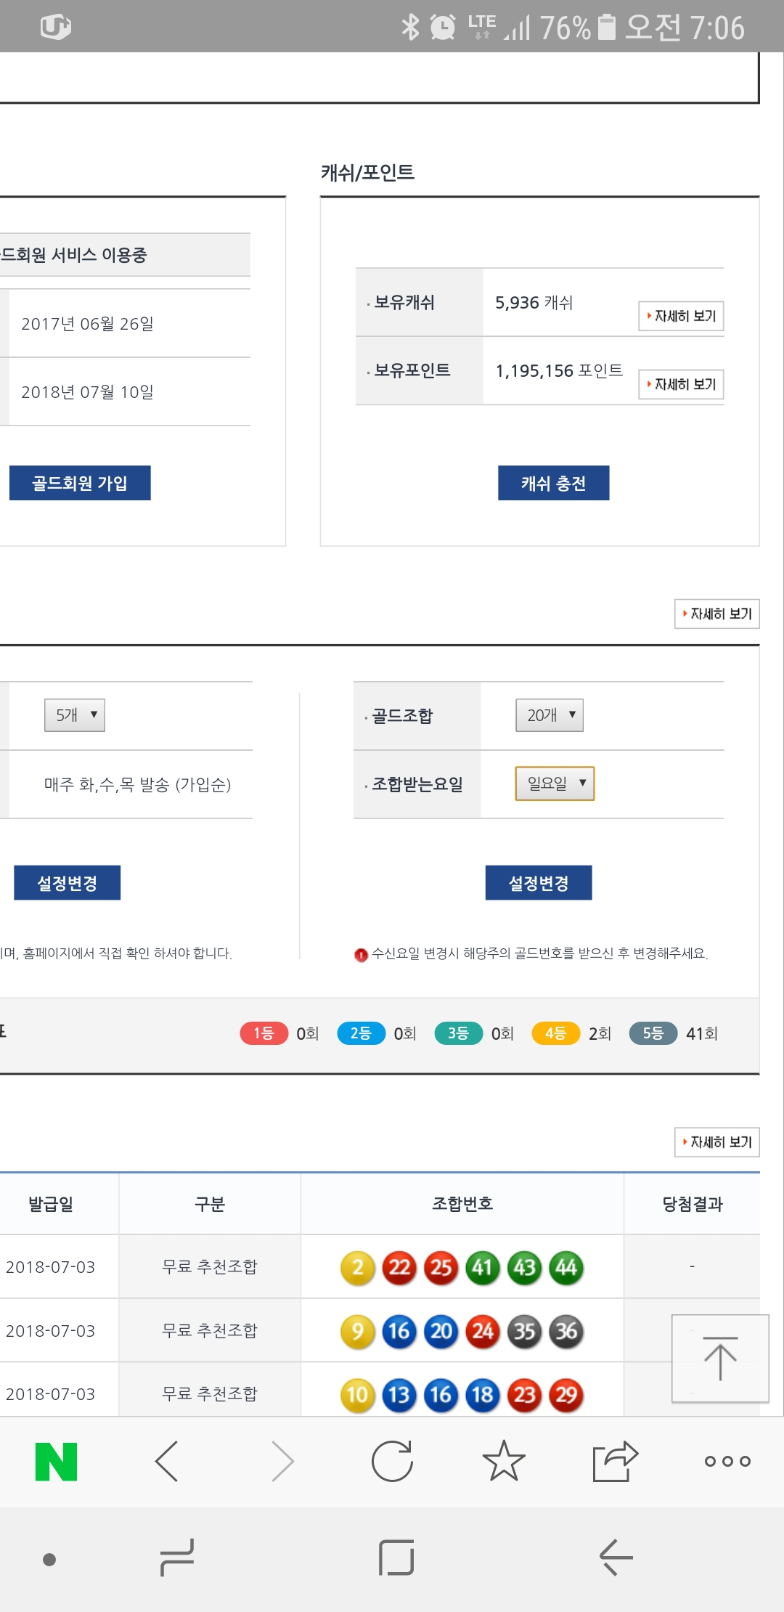Open the 일요일 day dropdown
Image resolution: width=784 pixels, height=1612 pixels.
coord(555,783)
